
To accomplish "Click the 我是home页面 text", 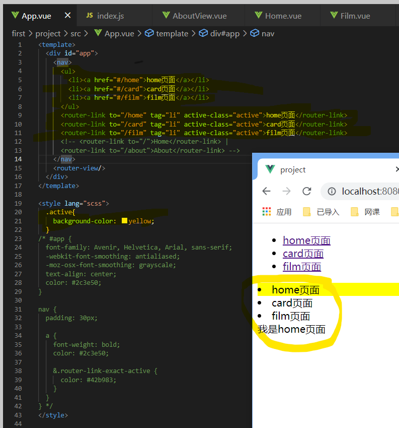I will pyautogui.click(x=291, y=329).
